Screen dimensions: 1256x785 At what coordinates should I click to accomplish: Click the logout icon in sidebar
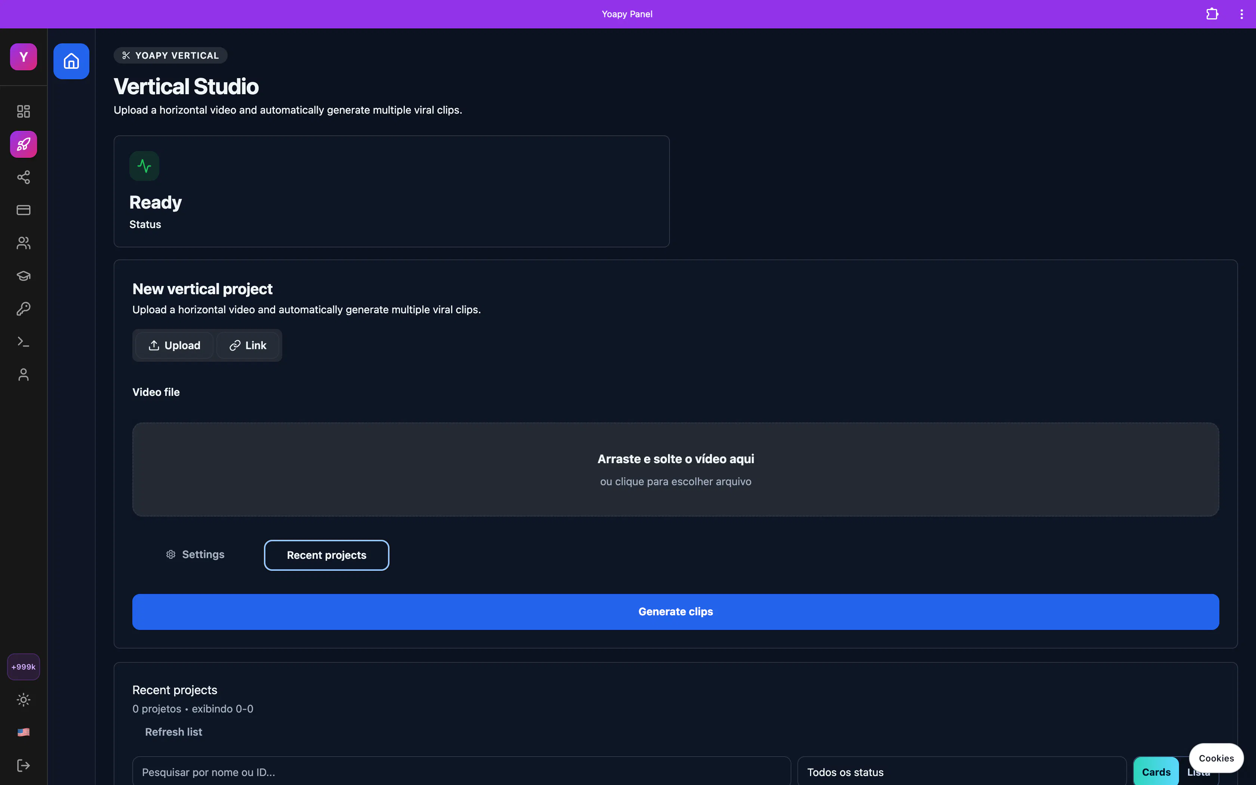23,765
